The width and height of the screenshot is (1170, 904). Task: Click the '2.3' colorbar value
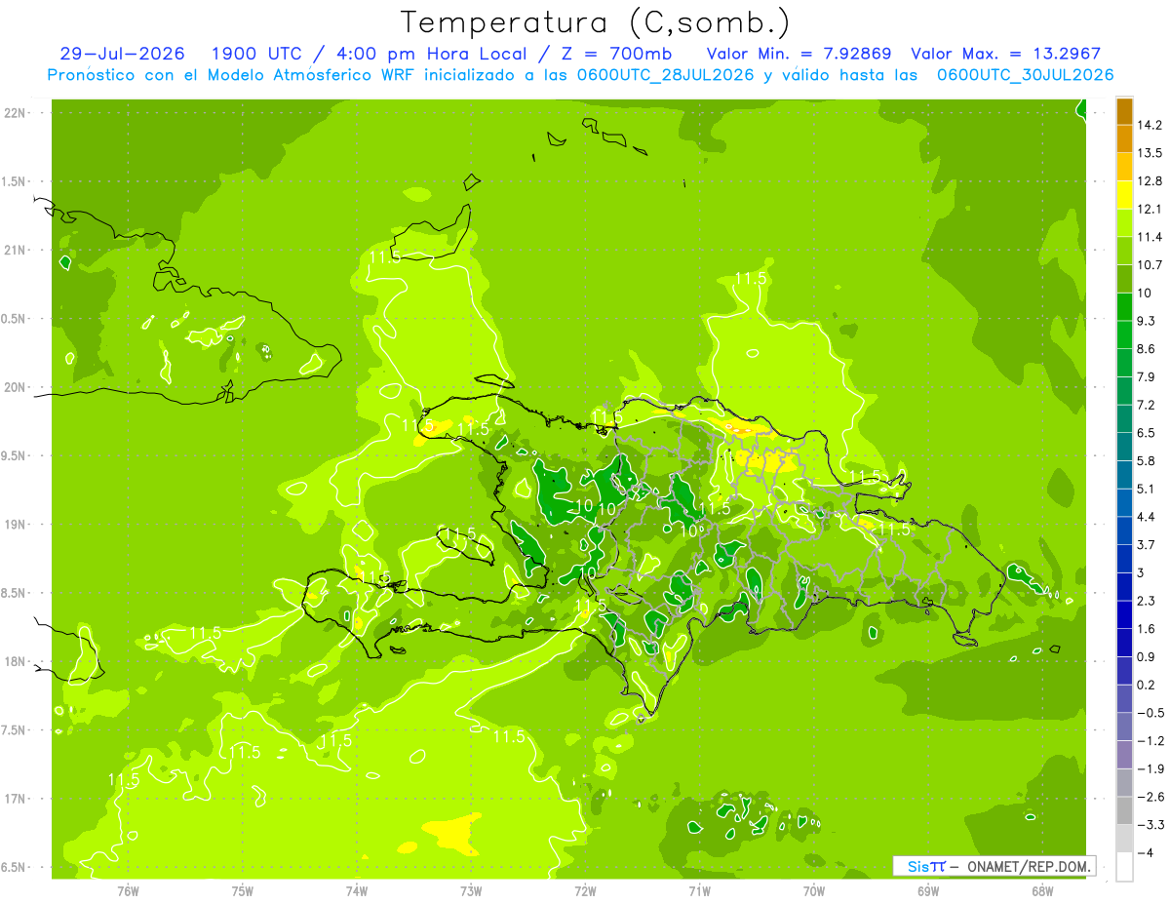coord(1147,600)
